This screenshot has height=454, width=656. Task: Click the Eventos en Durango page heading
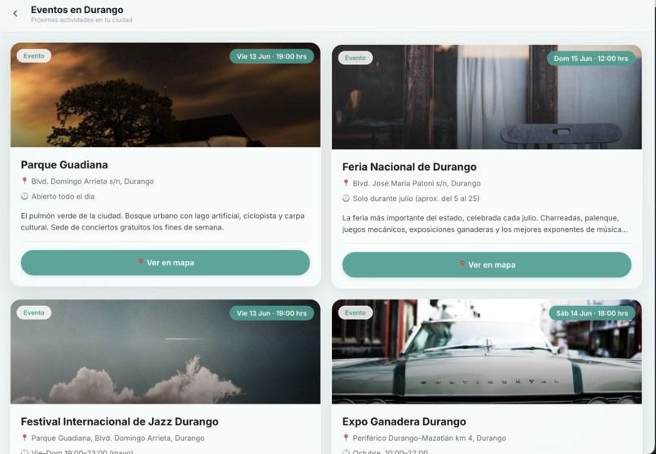77,10
